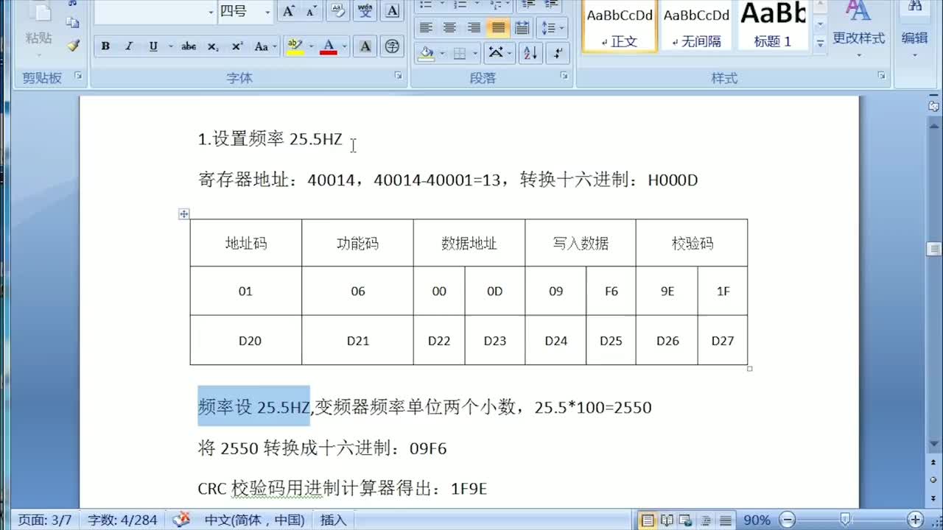This screenshot has width=943, height=530.
Task: Click the proofing status icon in the status bar
Action: coord(181,520)
